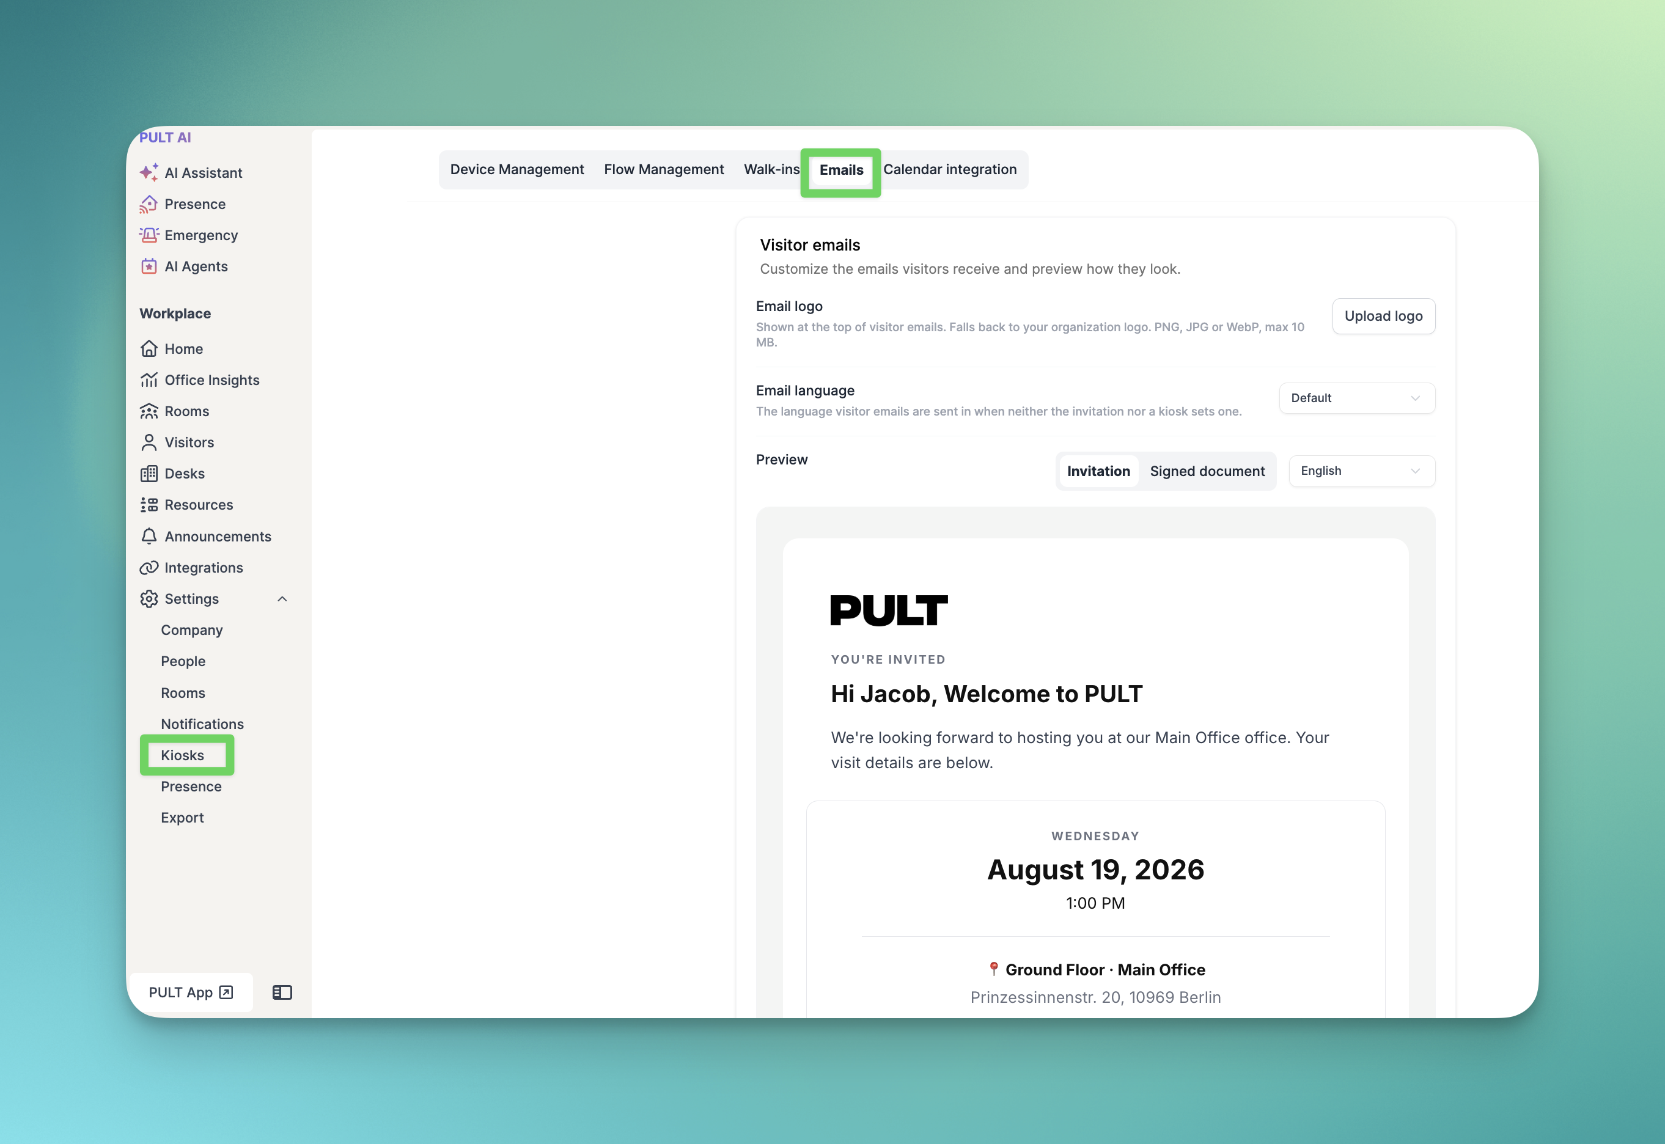Collapse the Settings submenu chevron
Viewport: 1665px width, 1144px height.
[282, 599]
